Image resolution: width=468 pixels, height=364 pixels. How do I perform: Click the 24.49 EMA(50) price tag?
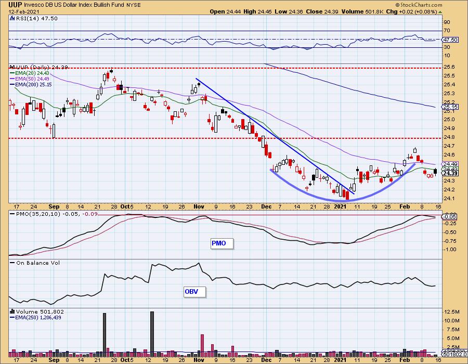[x=451, y=164]
